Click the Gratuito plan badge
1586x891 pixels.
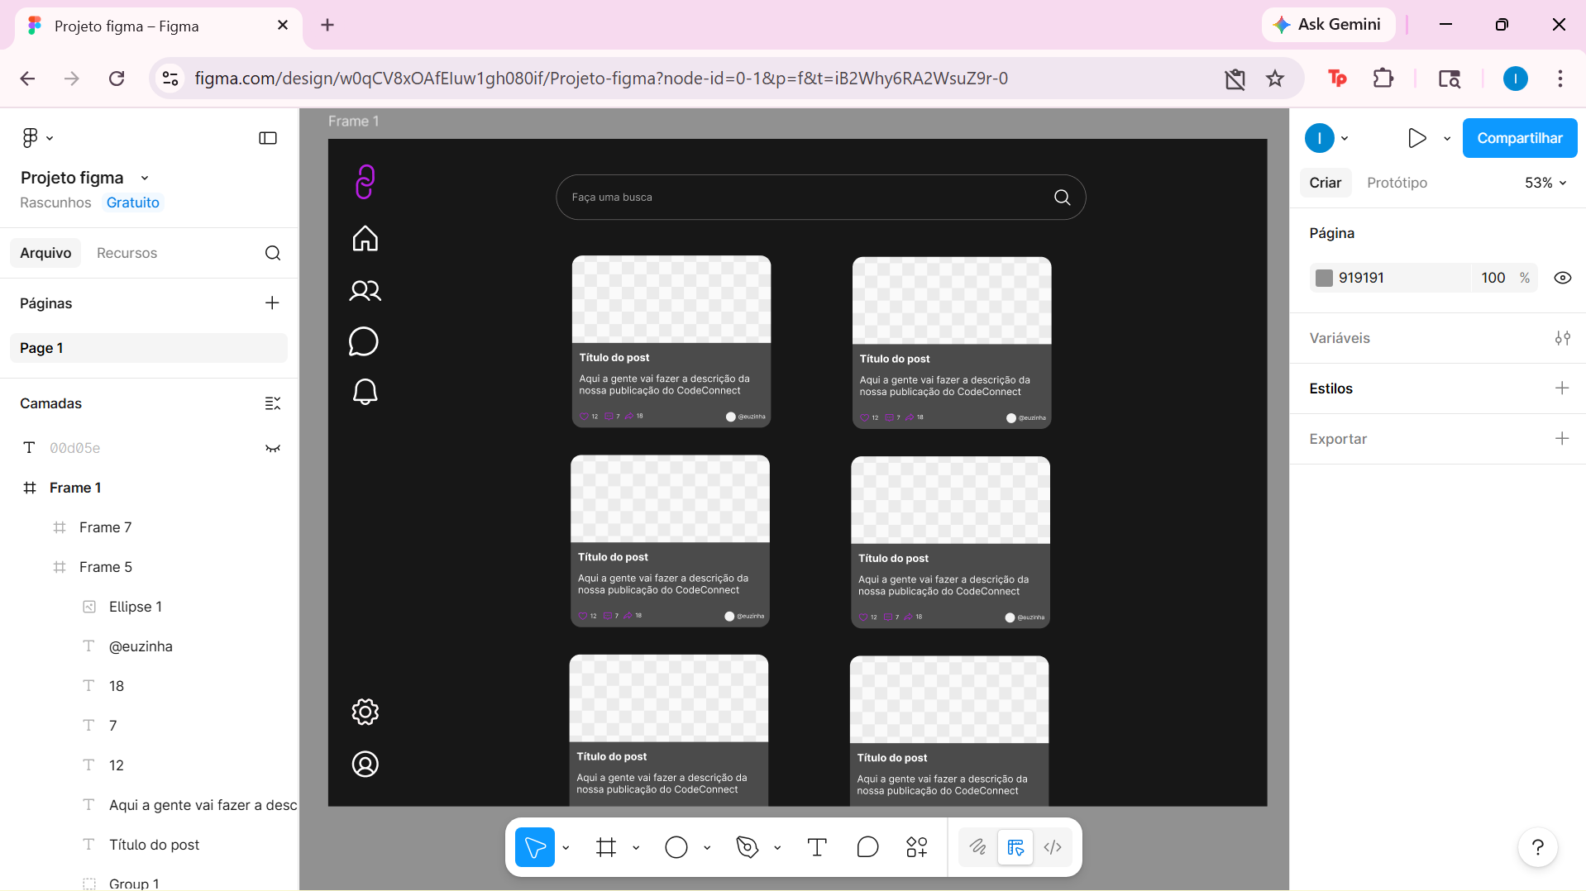[x=133, y=202]
